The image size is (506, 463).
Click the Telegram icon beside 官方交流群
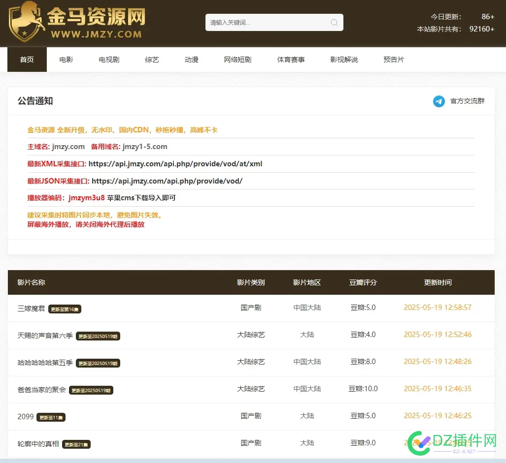438,101
